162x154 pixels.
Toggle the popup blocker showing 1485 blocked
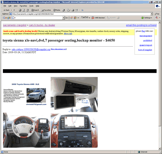(98, 18)
